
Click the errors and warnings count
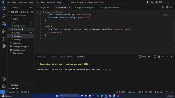(25, 92)
